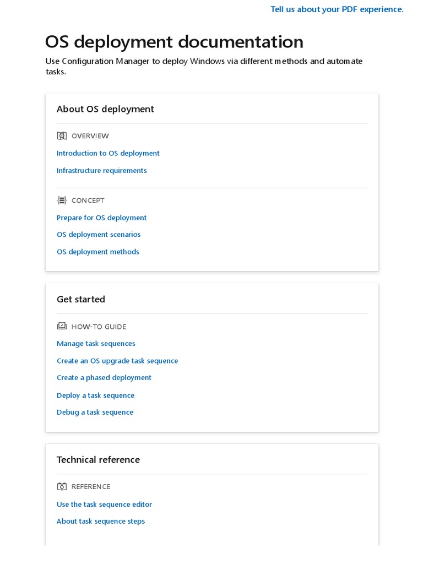
Task: Open Prepare for OS deployment
Action: point(101,218)
